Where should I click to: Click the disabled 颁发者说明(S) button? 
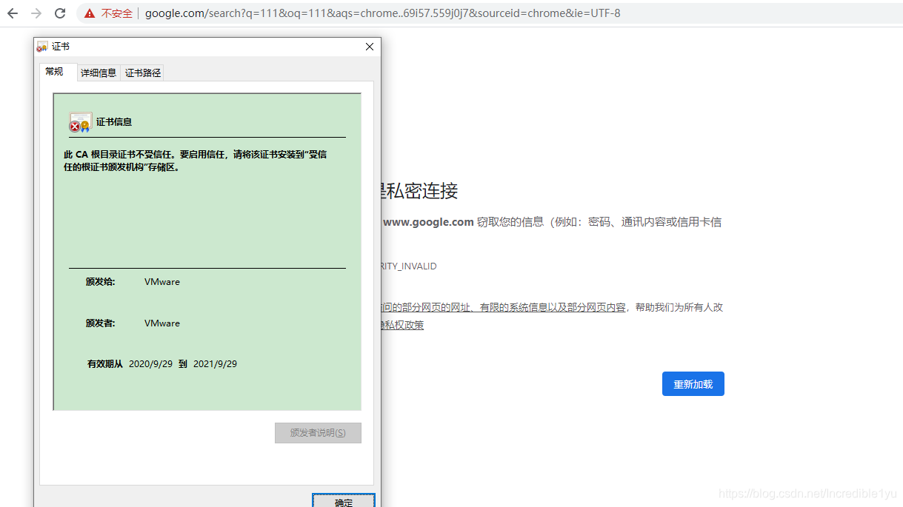tap(318, 433)
